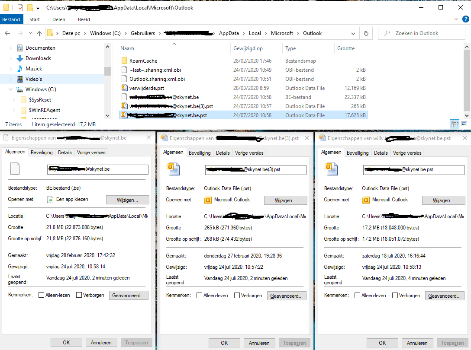Click the file list vertical scrollbar
The image size is (471, 350).
pos(467,78)
